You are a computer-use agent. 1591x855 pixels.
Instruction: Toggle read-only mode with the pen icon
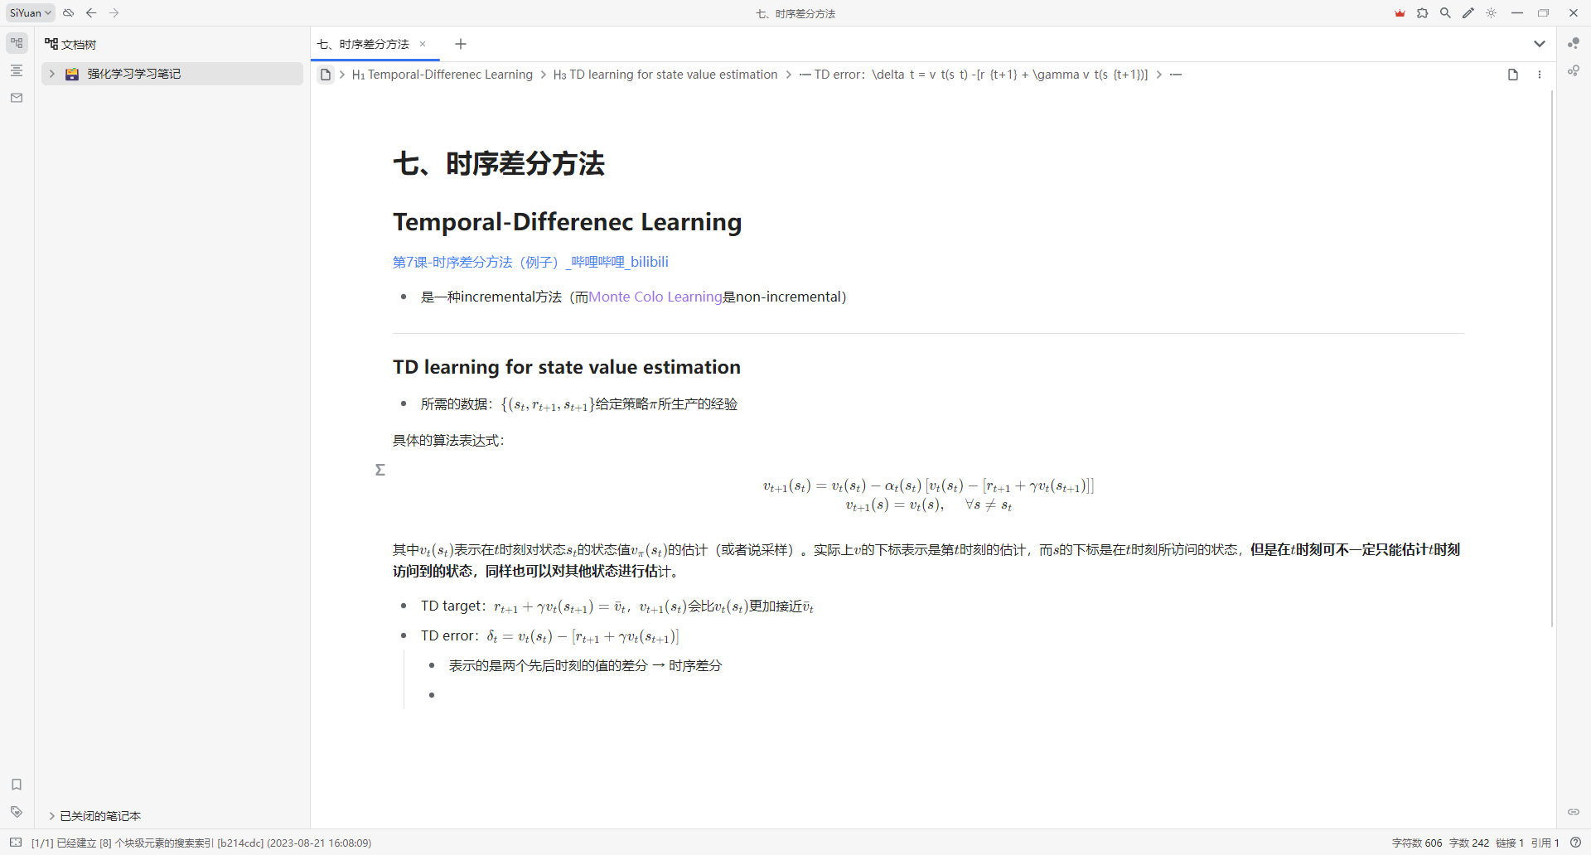pos(1468,13)
